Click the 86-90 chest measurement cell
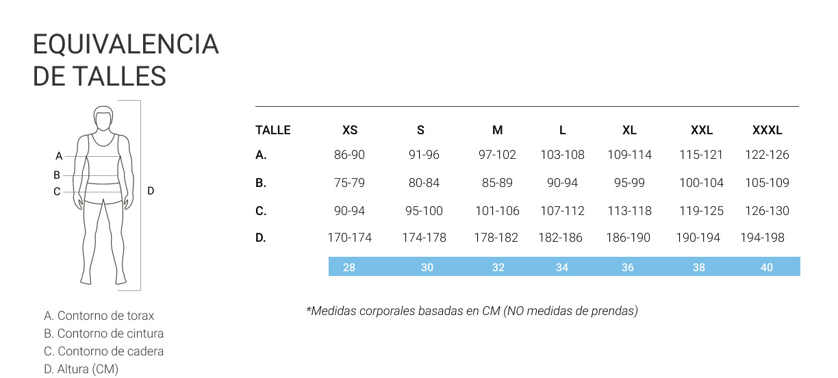 click(350, 155)
